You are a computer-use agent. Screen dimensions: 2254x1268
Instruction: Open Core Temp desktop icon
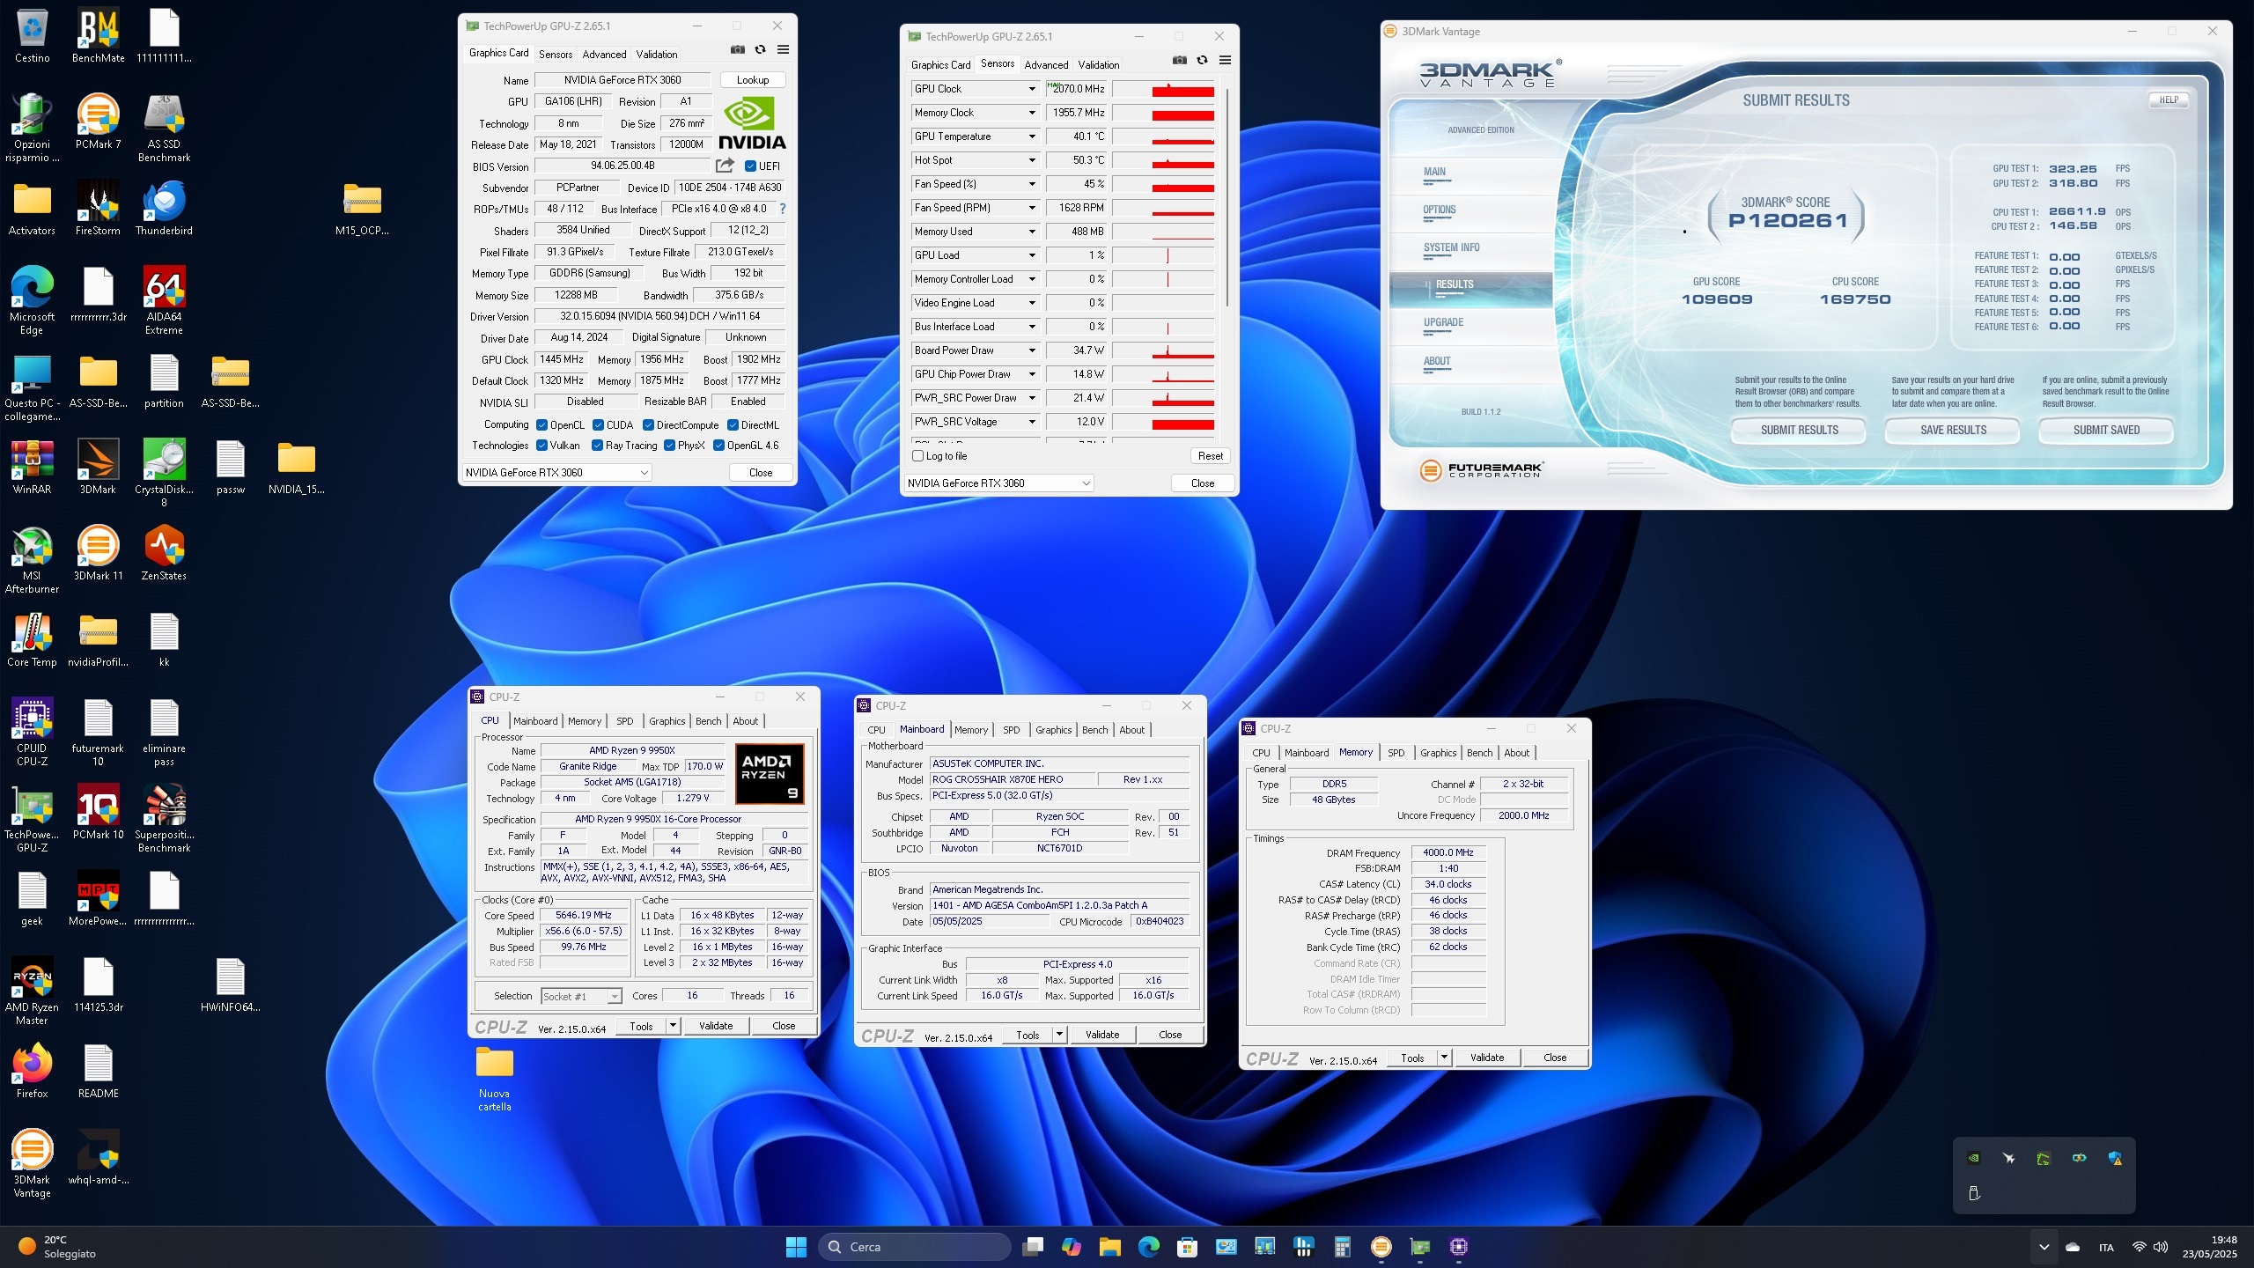pos(33,639)
